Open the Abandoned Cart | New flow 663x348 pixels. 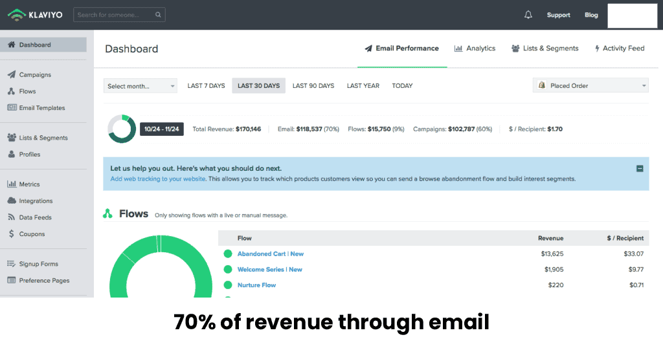click(271, 254)
